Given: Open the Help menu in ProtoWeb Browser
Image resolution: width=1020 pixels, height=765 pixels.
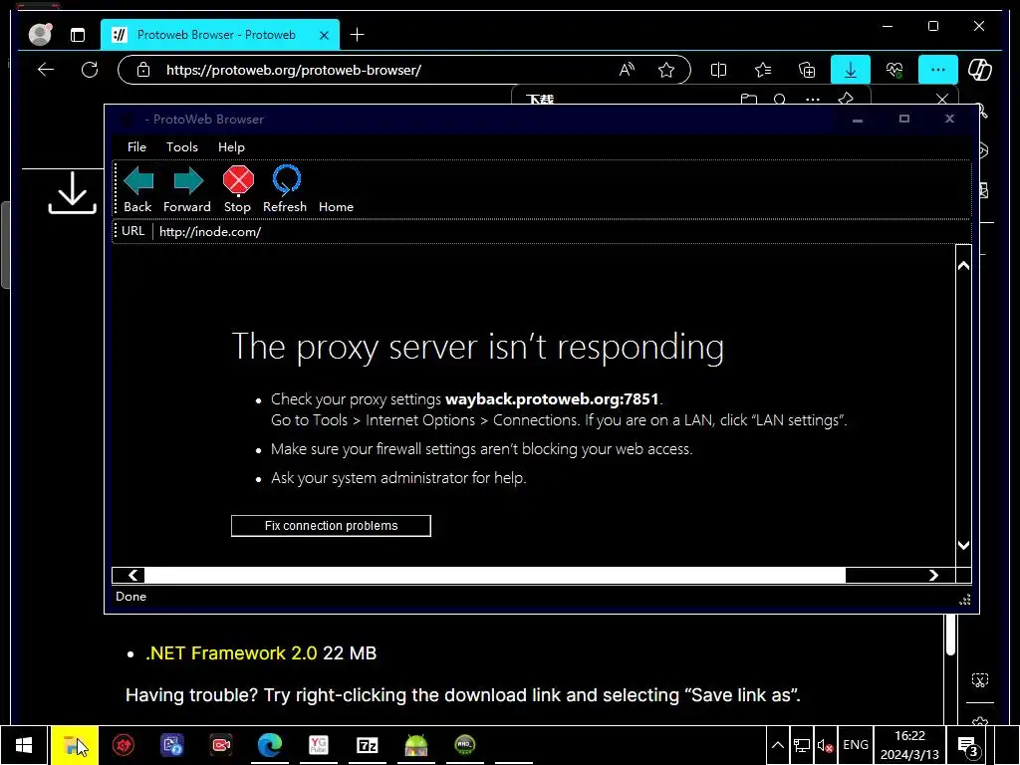Looking at the screenshot, I should (231, 147).
